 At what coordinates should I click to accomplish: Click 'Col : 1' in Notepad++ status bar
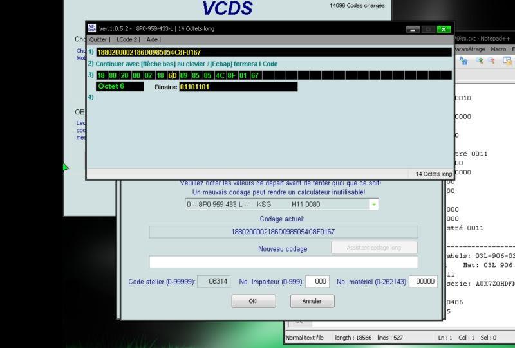(x=466, y=338)
